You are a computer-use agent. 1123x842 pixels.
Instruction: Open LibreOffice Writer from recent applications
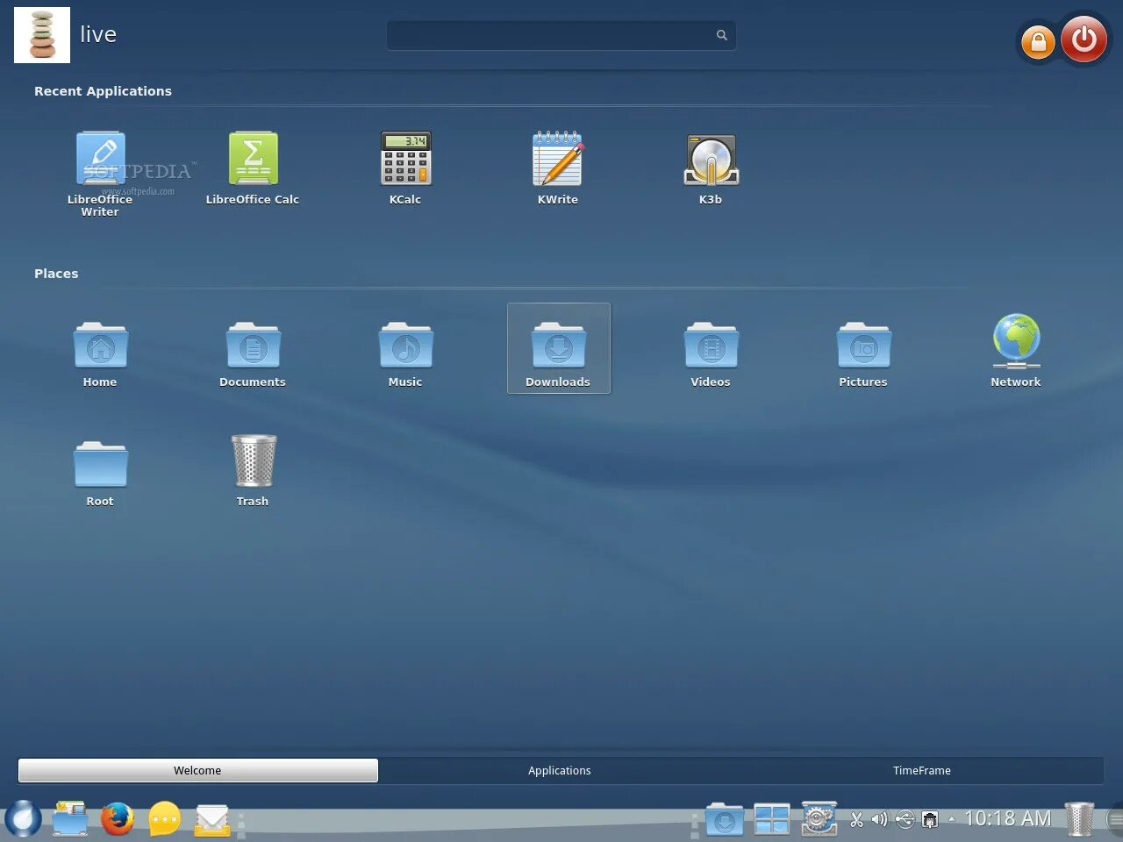click(100, 174)
